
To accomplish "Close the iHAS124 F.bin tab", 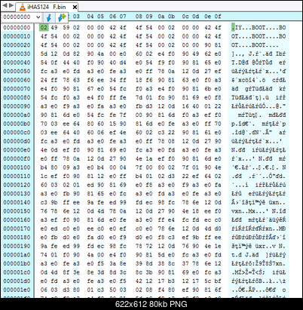I will pos(75,7).
